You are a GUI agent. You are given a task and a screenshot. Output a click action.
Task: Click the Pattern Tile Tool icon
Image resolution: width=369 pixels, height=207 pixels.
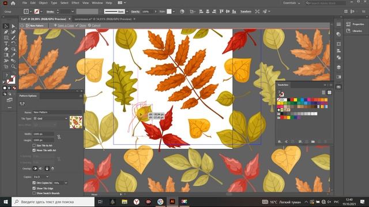click(22, 103)
